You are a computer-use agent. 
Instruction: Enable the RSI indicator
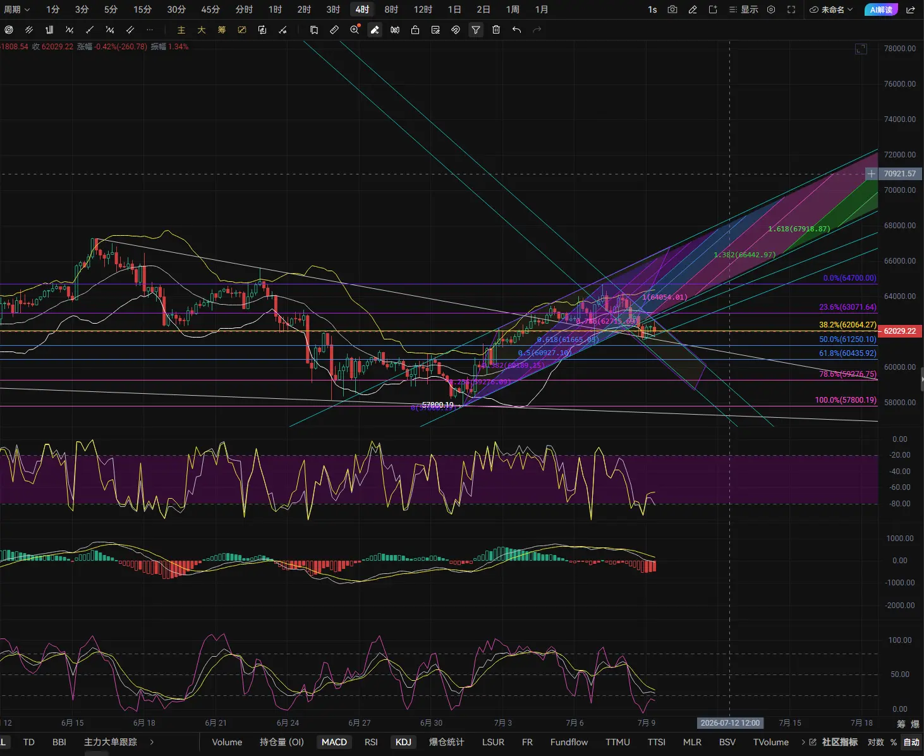click(x=371, y=742)
